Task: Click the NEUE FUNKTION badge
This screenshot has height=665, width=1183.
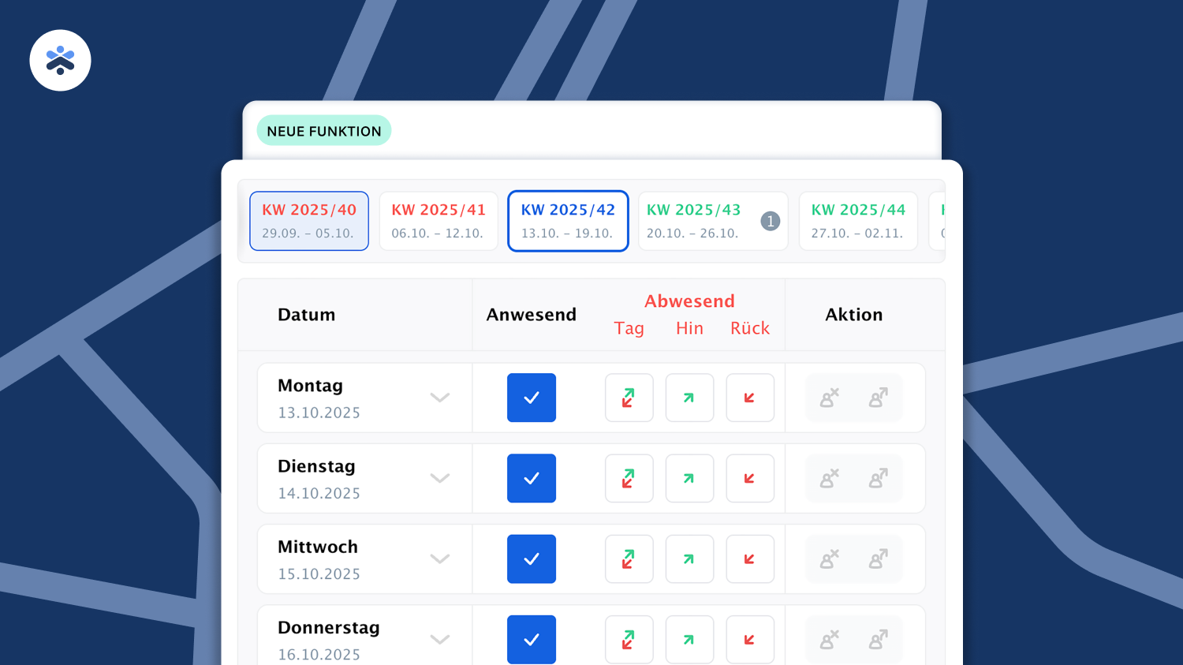Action: (324, 131)
